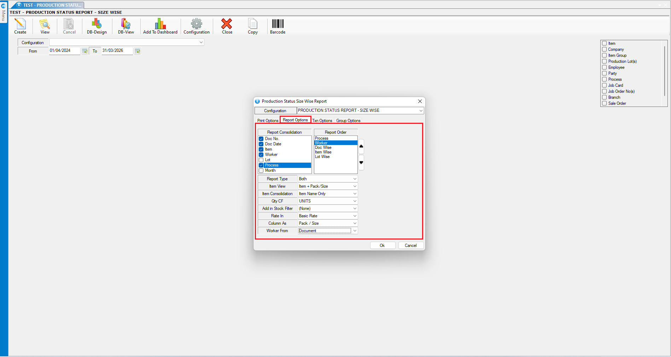Open the View report icon
This screenshot has height=357, width=671.
pyautogui.click(x=45, y=24)
